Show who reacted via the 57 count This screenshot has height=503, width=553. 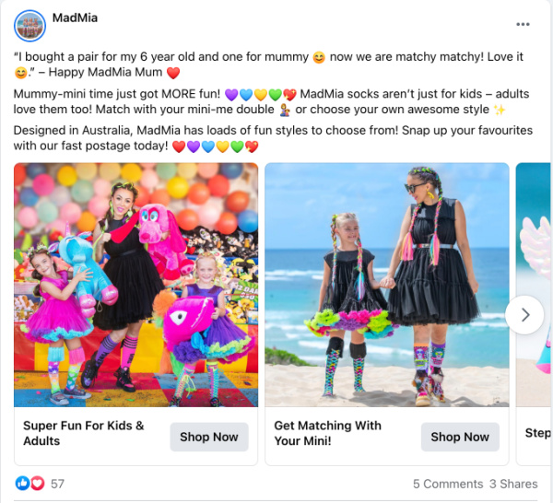[57, 484]
